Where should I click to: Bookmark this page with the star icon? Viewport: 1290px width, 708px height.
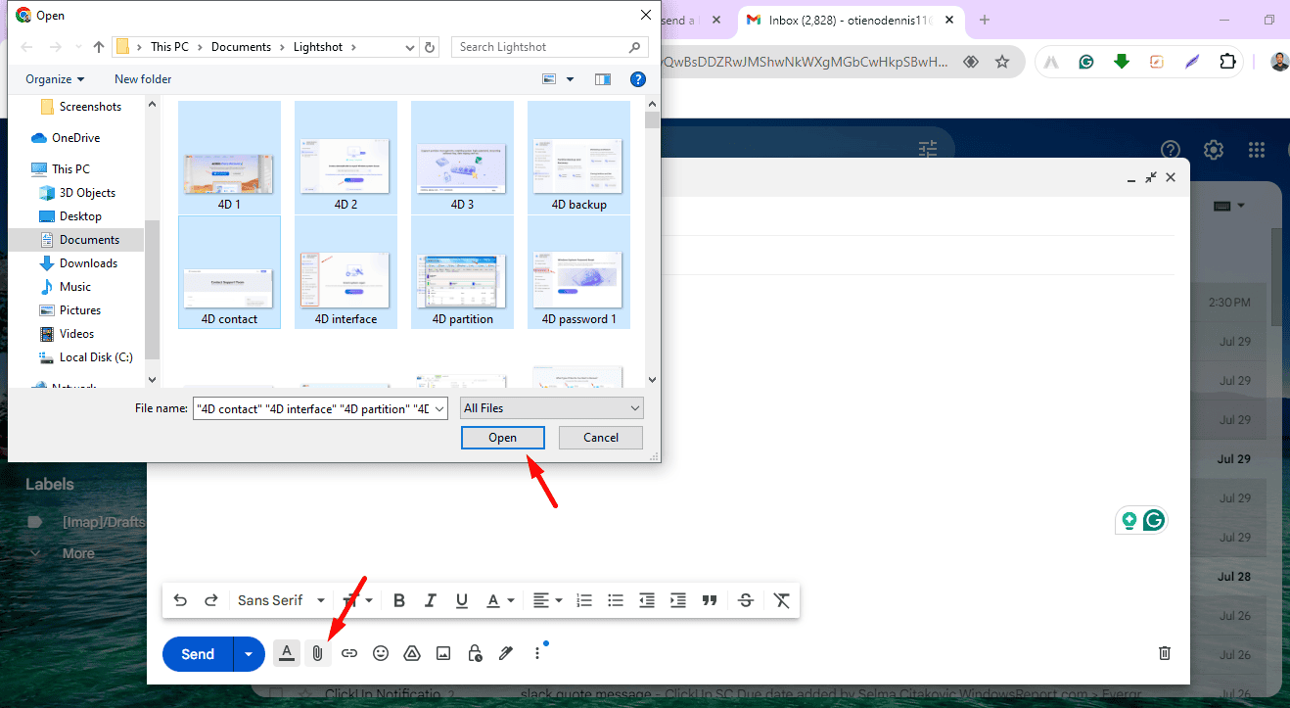click(1002, 62)
